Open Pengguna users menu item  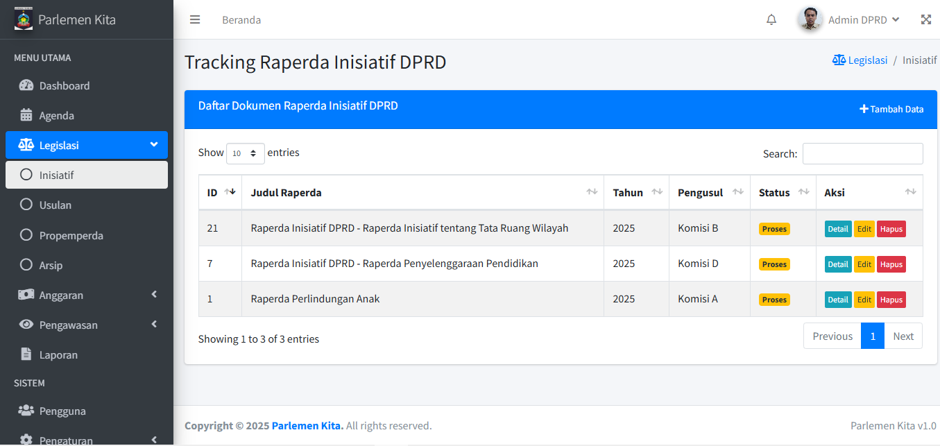point(62,411)
